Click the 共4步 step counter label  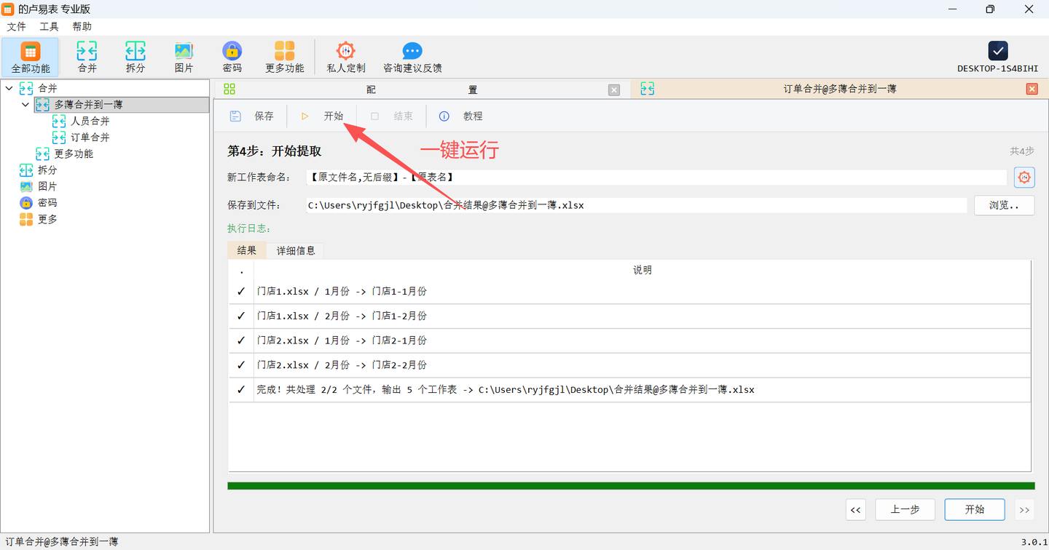(x=1021, y=151)
